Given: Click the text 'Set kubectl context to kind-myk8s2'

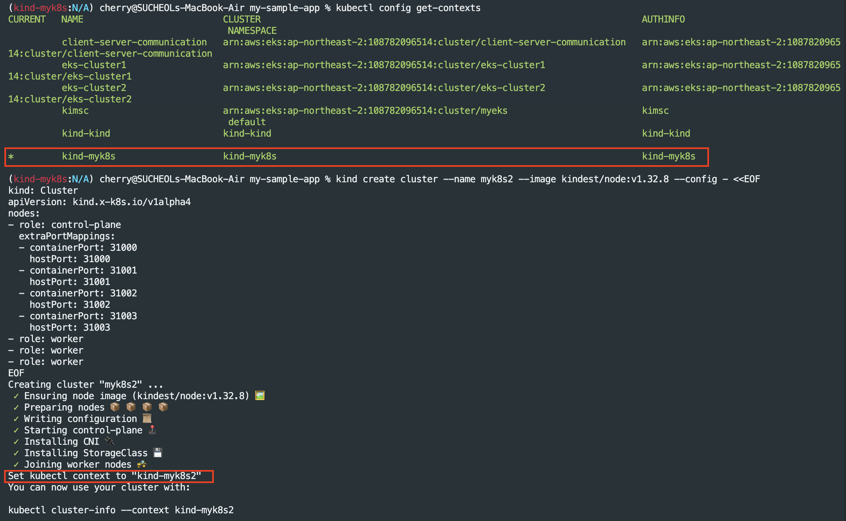Looking at the screenshot, I should tap(104, 476).
